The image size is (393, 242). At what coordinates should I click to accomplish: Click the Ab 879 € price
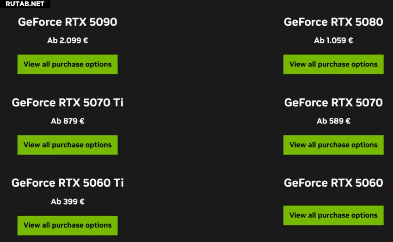68,121
